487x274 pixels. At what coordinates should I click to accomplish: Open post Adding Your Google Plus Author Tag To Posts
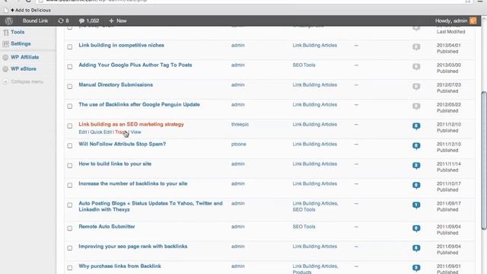pyautogui.click(x=135, y=65)
